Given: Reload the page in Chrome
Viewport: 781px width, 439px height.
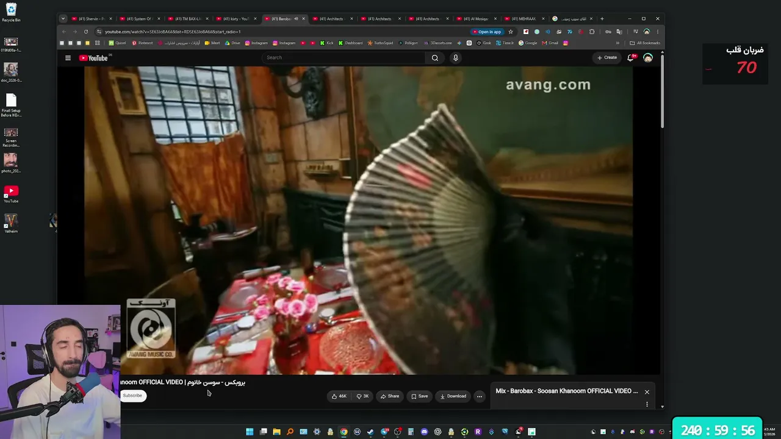Looking at the screenshot, I should point(86,32).
